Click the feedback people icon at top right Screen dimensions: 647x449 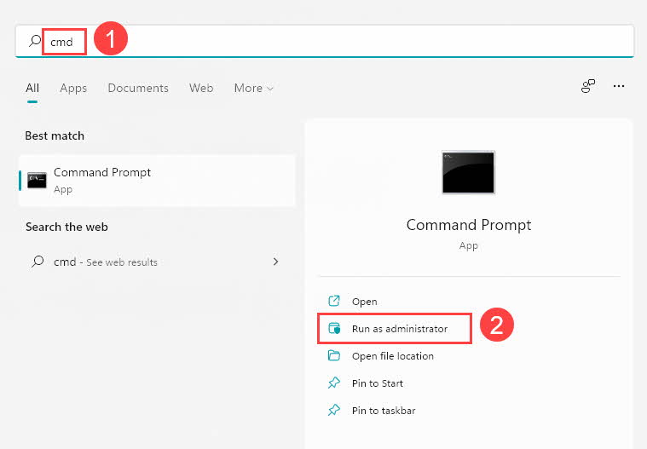click(587, 86)
